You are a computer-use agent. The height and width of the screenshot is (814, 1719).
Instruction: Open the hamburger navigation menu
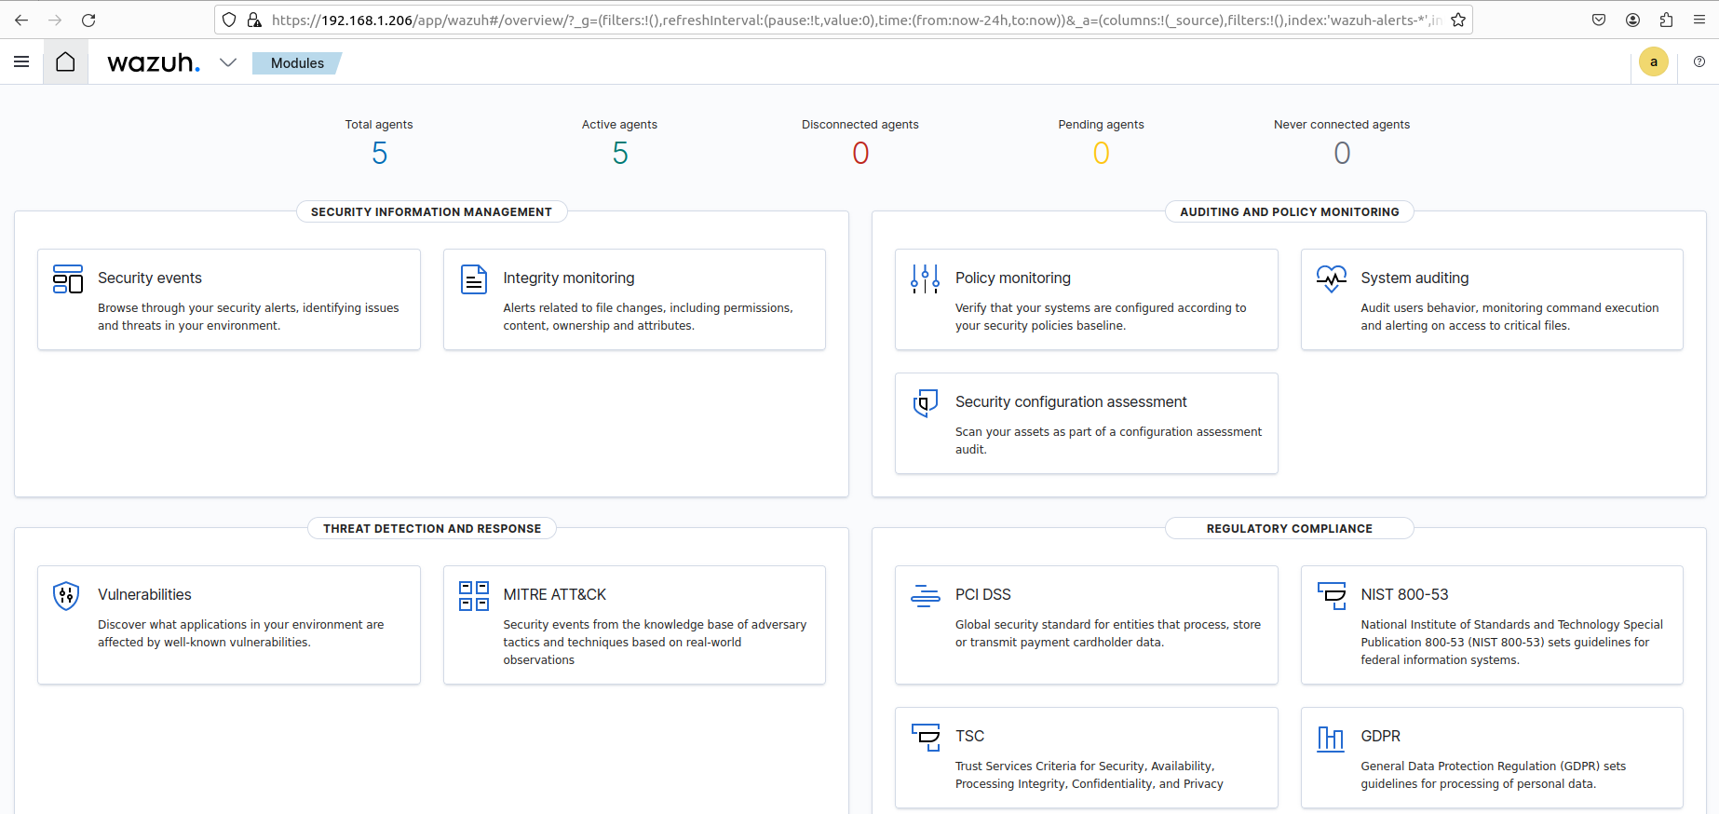[x=21, y=62]
